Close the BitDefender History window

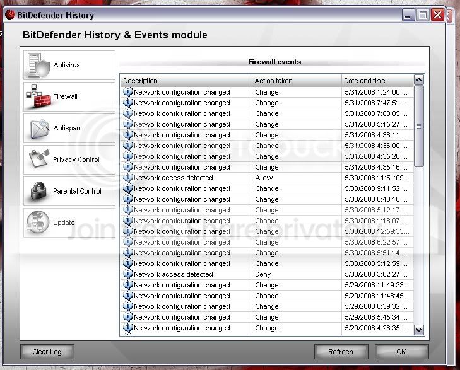pyautogui.click(x=437, y=15)
